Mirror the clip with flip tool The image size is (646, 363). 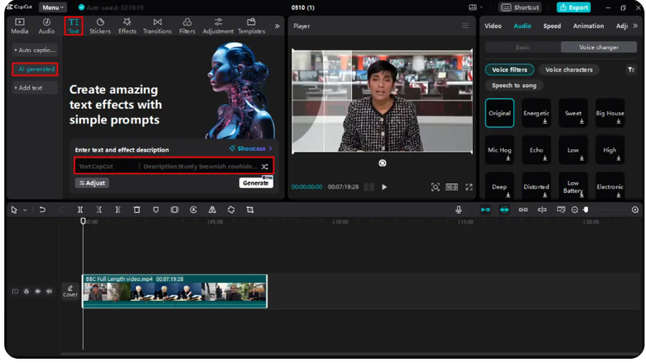[x=212, y=210]
